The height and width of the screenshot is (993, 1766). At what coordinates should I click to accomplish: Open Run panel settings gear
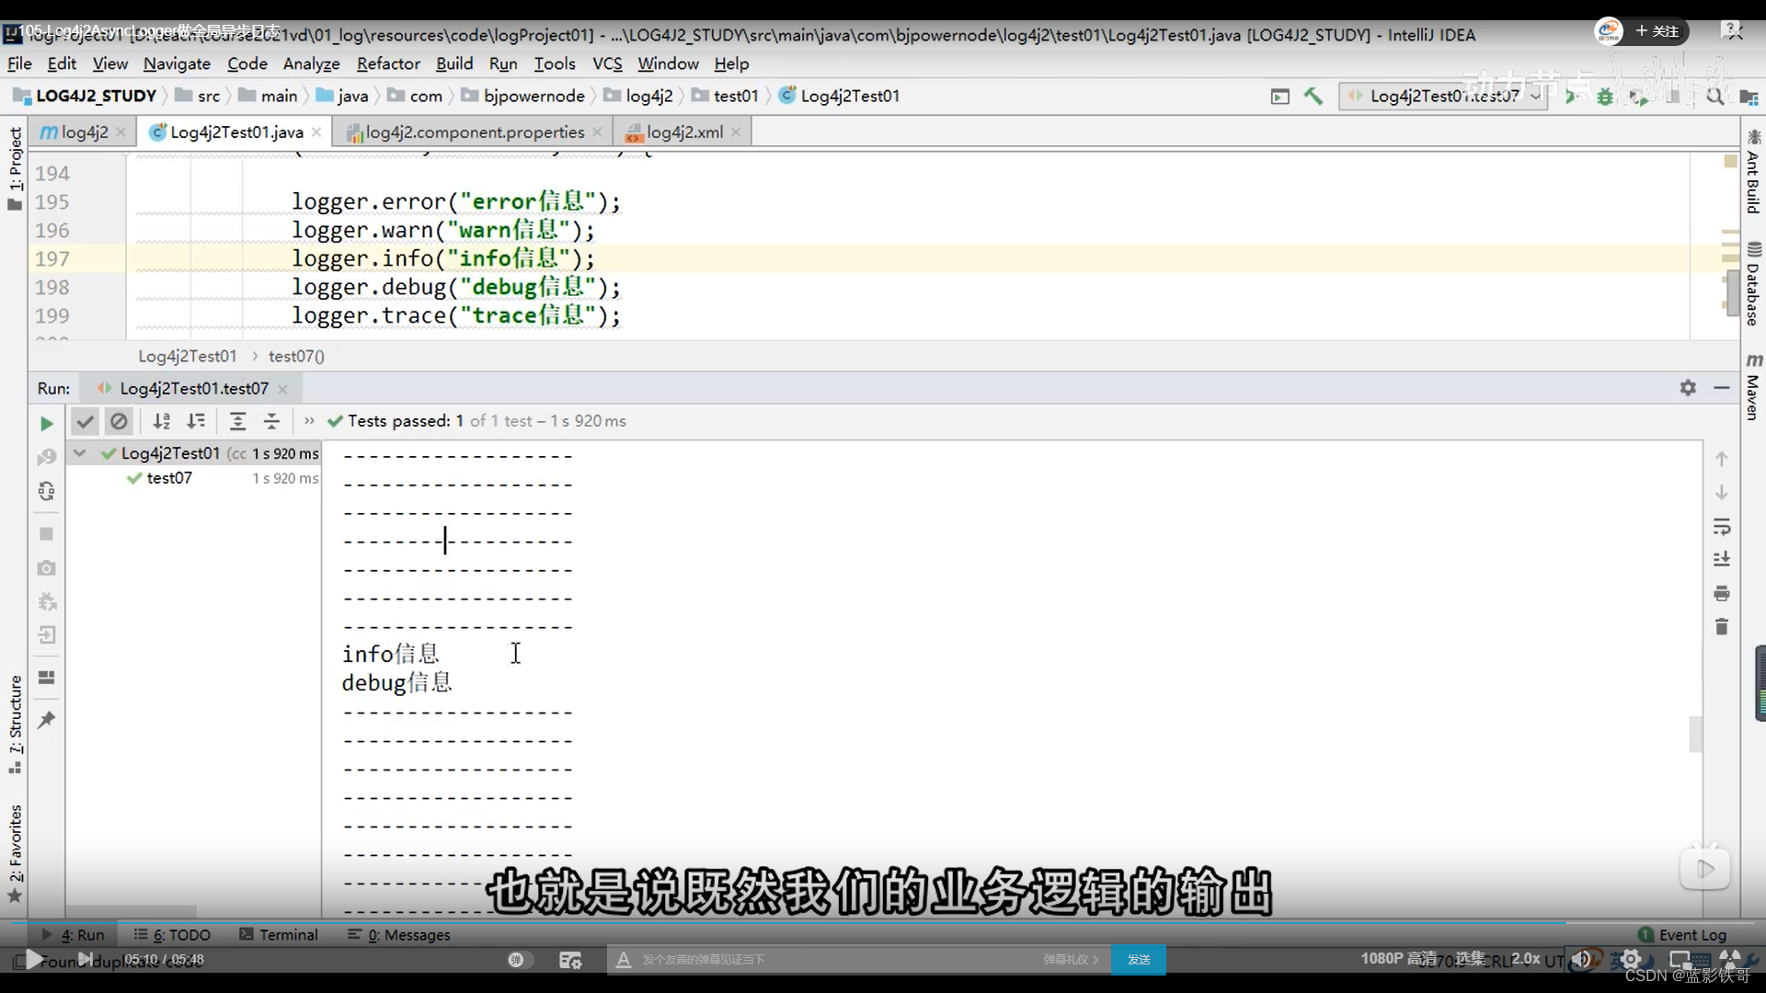coord(1688,388)
